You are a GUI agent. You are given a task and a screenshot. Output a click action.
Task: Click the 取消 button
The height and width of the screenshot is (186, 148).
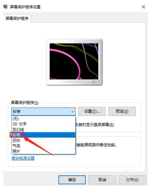click(102, 180)
